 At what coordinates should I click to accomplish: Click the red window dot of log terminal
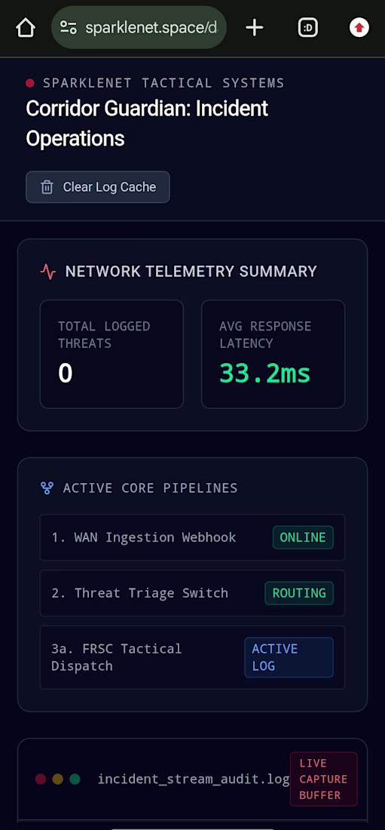tap(41, 779)
